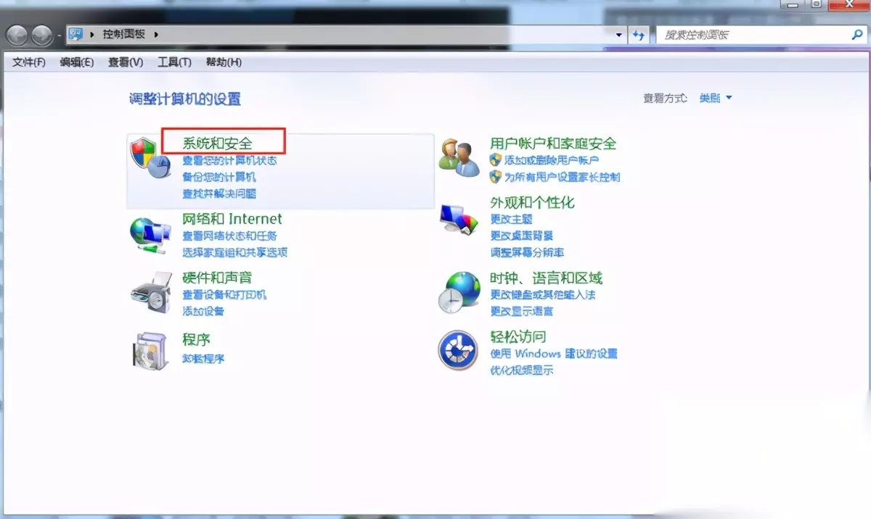This screenshot has width=871, height=519.
Task: Click the Appearance and Personalization monitor icon
Action: click(x=460, y=219)
